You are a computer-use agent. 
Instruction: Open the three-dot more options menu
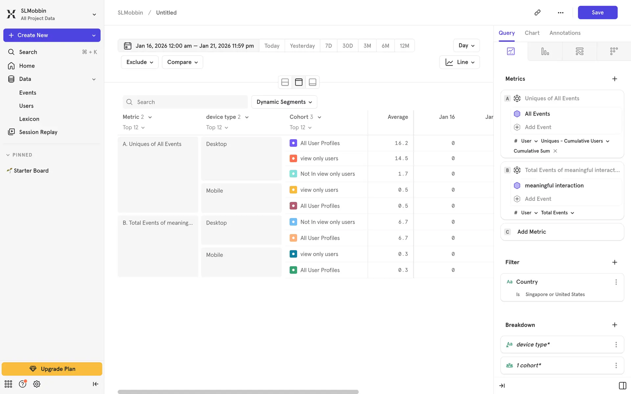(x=560, y=12)
